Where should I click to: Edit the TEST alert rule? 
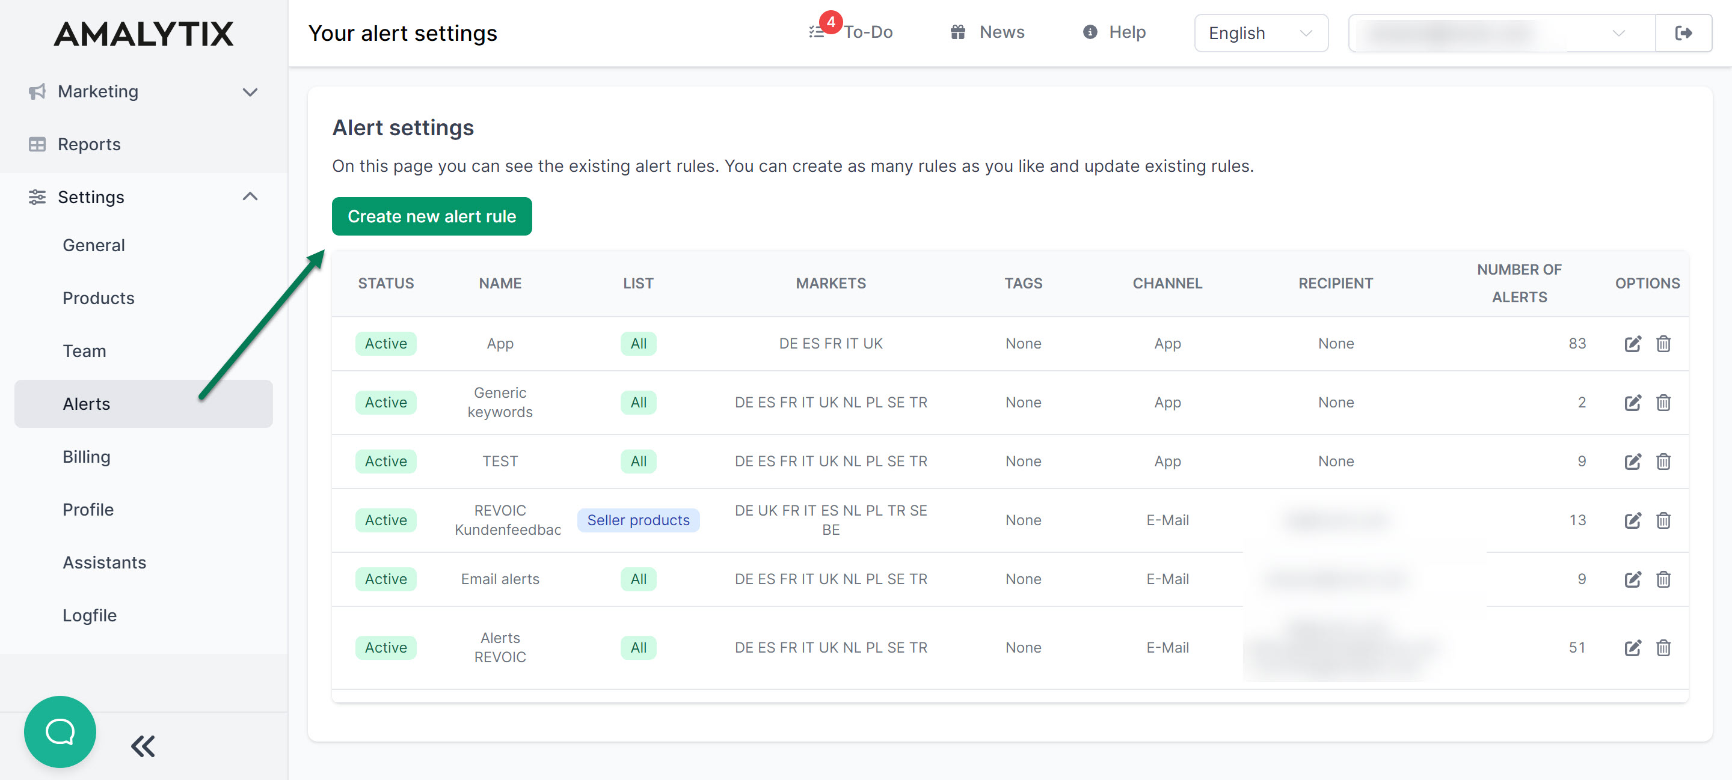point(1632,462)
